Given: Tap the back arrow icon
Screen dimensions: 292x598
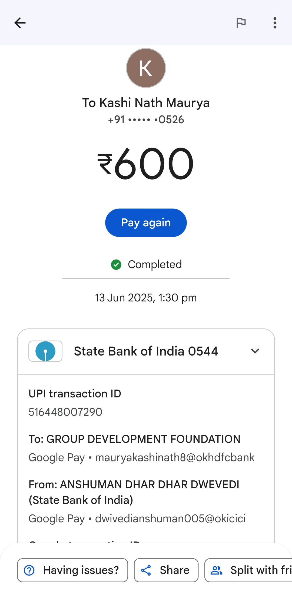Looking at the screenshot, I should pyautogui.click(x=20, y=23).
